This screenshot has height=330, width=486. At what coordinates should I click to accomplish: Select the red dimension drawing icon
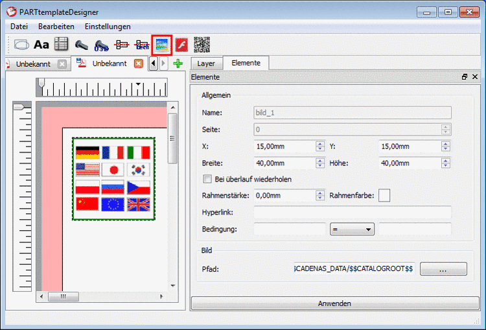tap(122, 45)
